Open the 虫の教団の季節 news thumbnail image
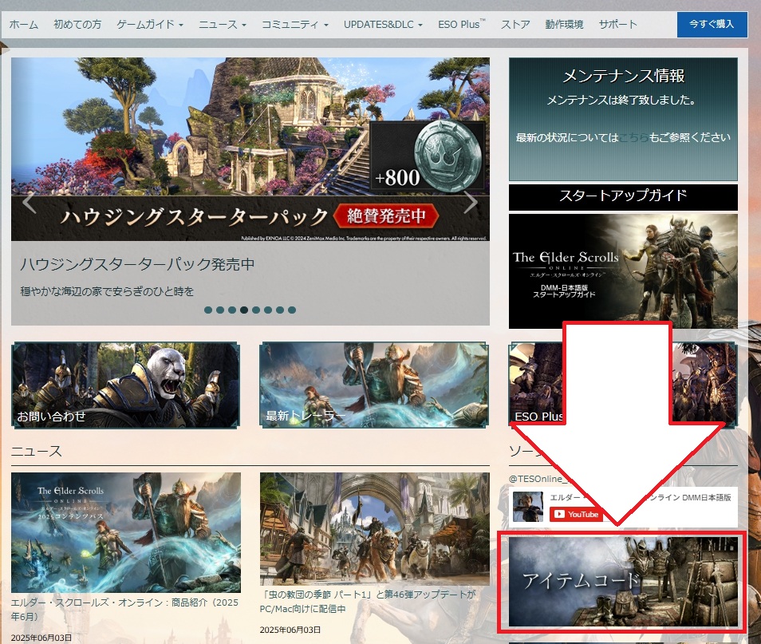 pos(375,528)
